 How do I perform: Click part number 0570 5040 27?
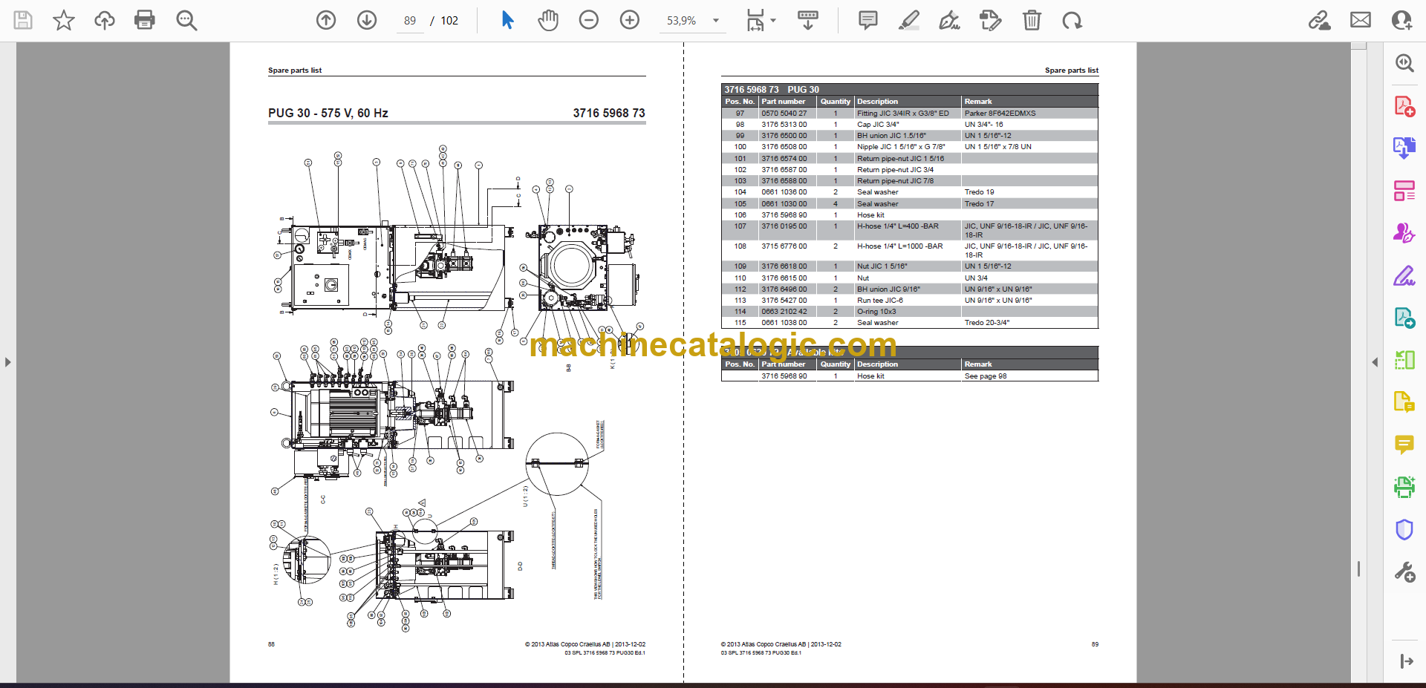coord(784,114)
